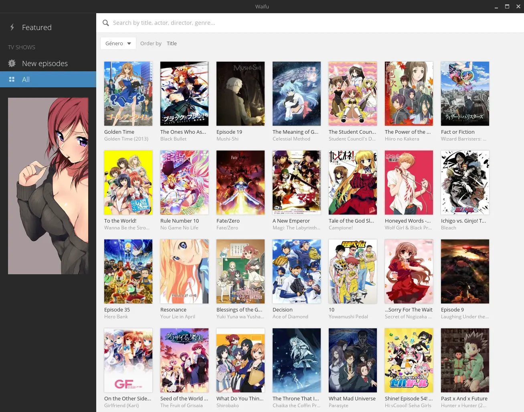Viewport: 524px width, 412px height.
Task: Open the Featured section
Action: coord(48,27)
